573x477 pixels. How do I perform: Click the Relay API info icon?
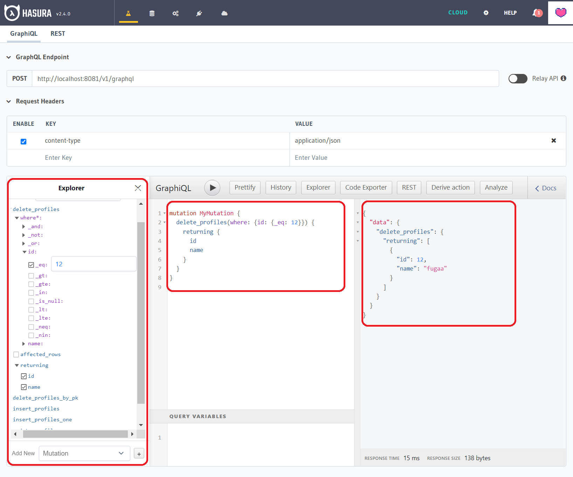click(563, 78)
